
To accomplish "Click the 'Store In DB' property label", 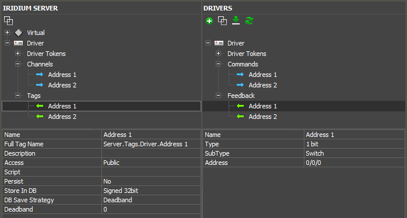I will (20, 191).
